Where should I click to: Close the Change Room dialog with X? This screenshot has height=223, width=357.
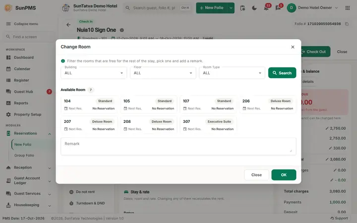point(293,47)
